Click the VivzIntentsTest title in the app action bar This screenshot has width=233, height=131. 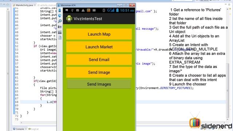click(x=88, y=19)
